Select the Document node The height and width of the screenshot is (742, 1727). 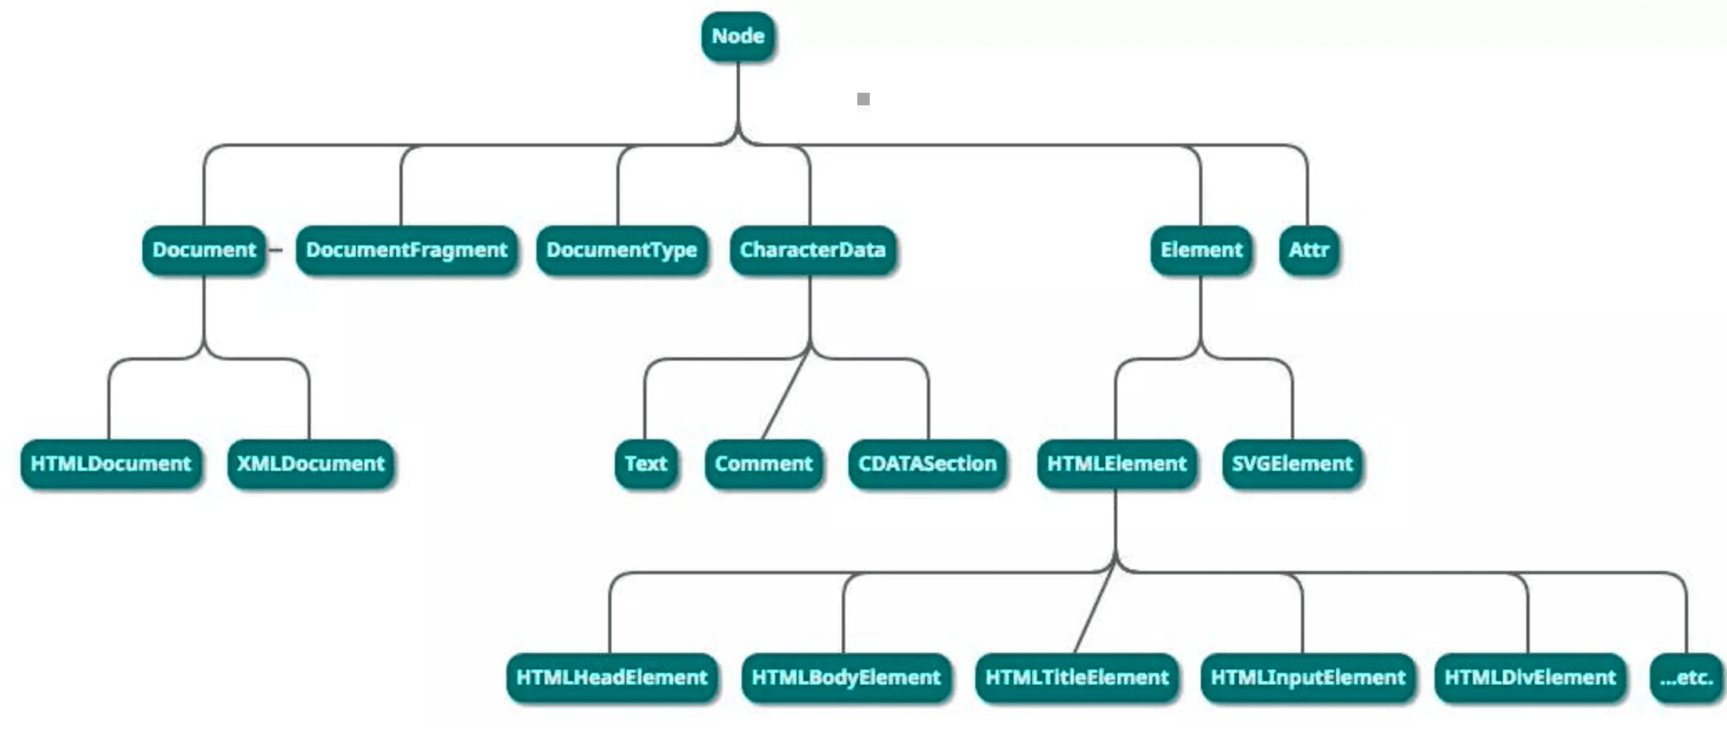pos(204,250)
